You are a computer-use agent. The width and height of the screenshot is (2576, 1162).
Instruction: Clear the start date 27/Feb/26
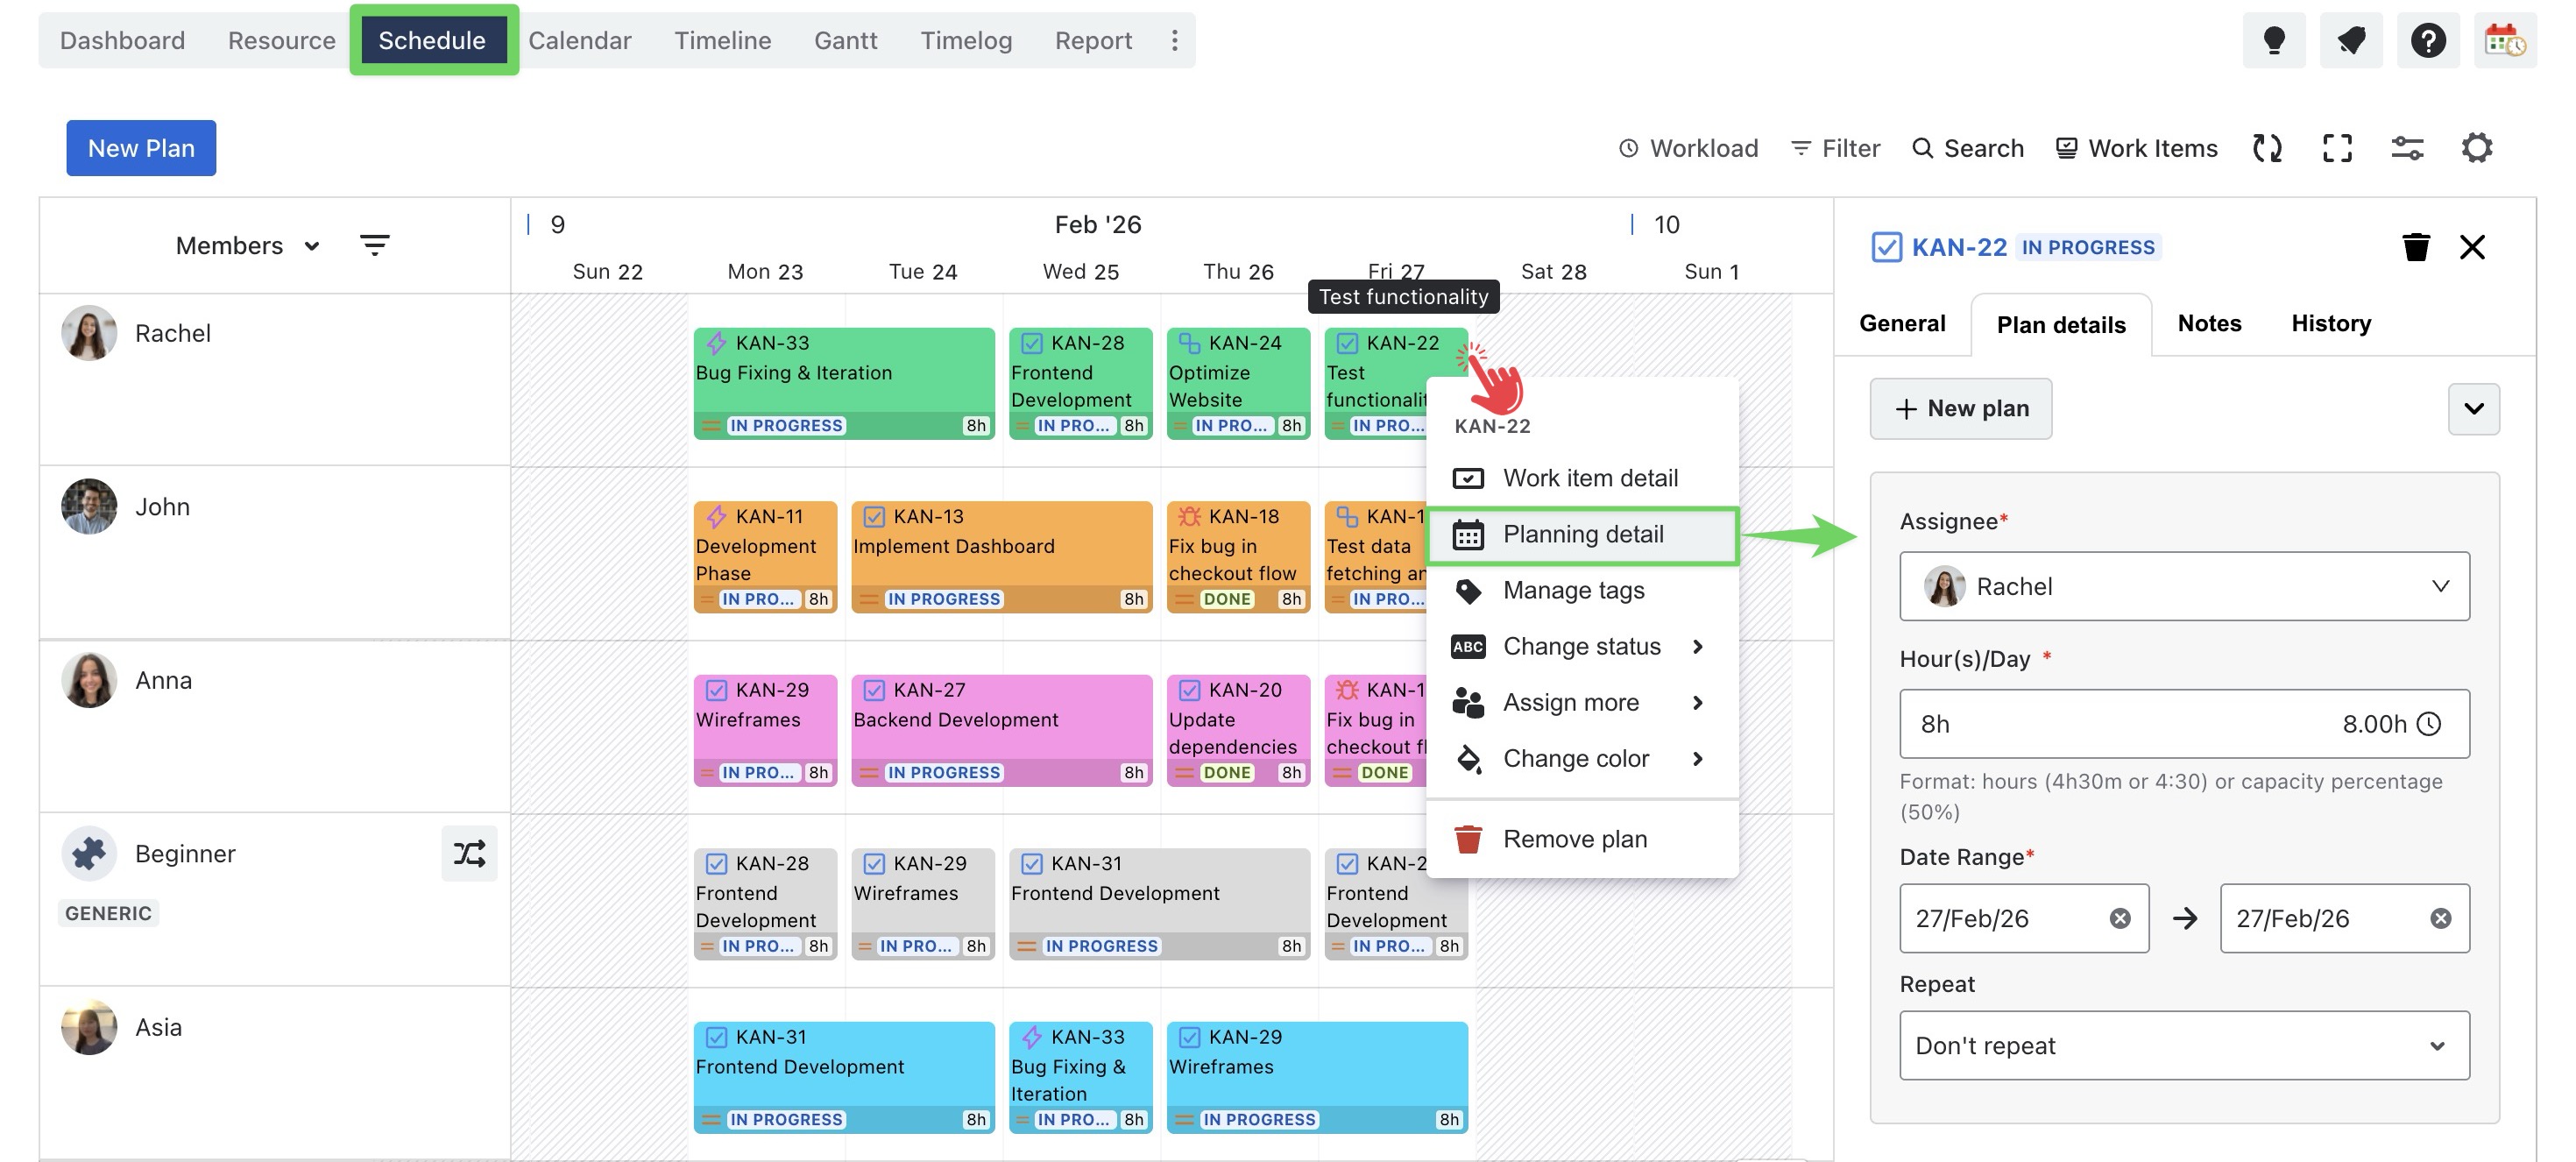pyautogui.click(x=2119, y=918)
